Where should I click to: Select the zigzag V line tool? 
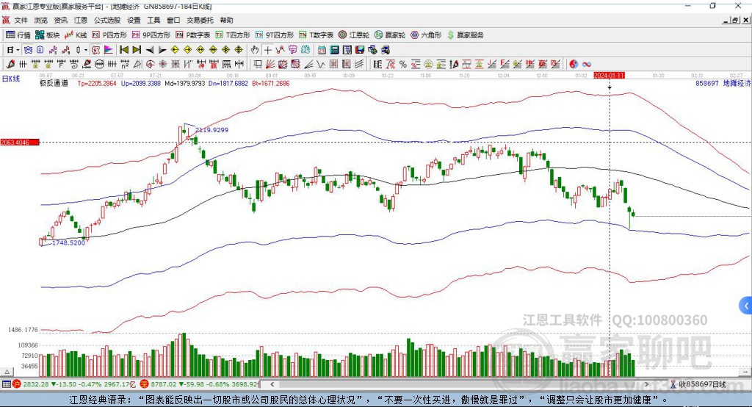(321, 64)
